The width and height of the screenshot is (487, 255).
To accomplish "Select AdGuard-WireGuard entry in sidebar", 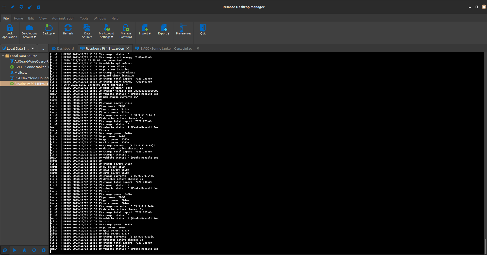I will [x=31, y=61].
